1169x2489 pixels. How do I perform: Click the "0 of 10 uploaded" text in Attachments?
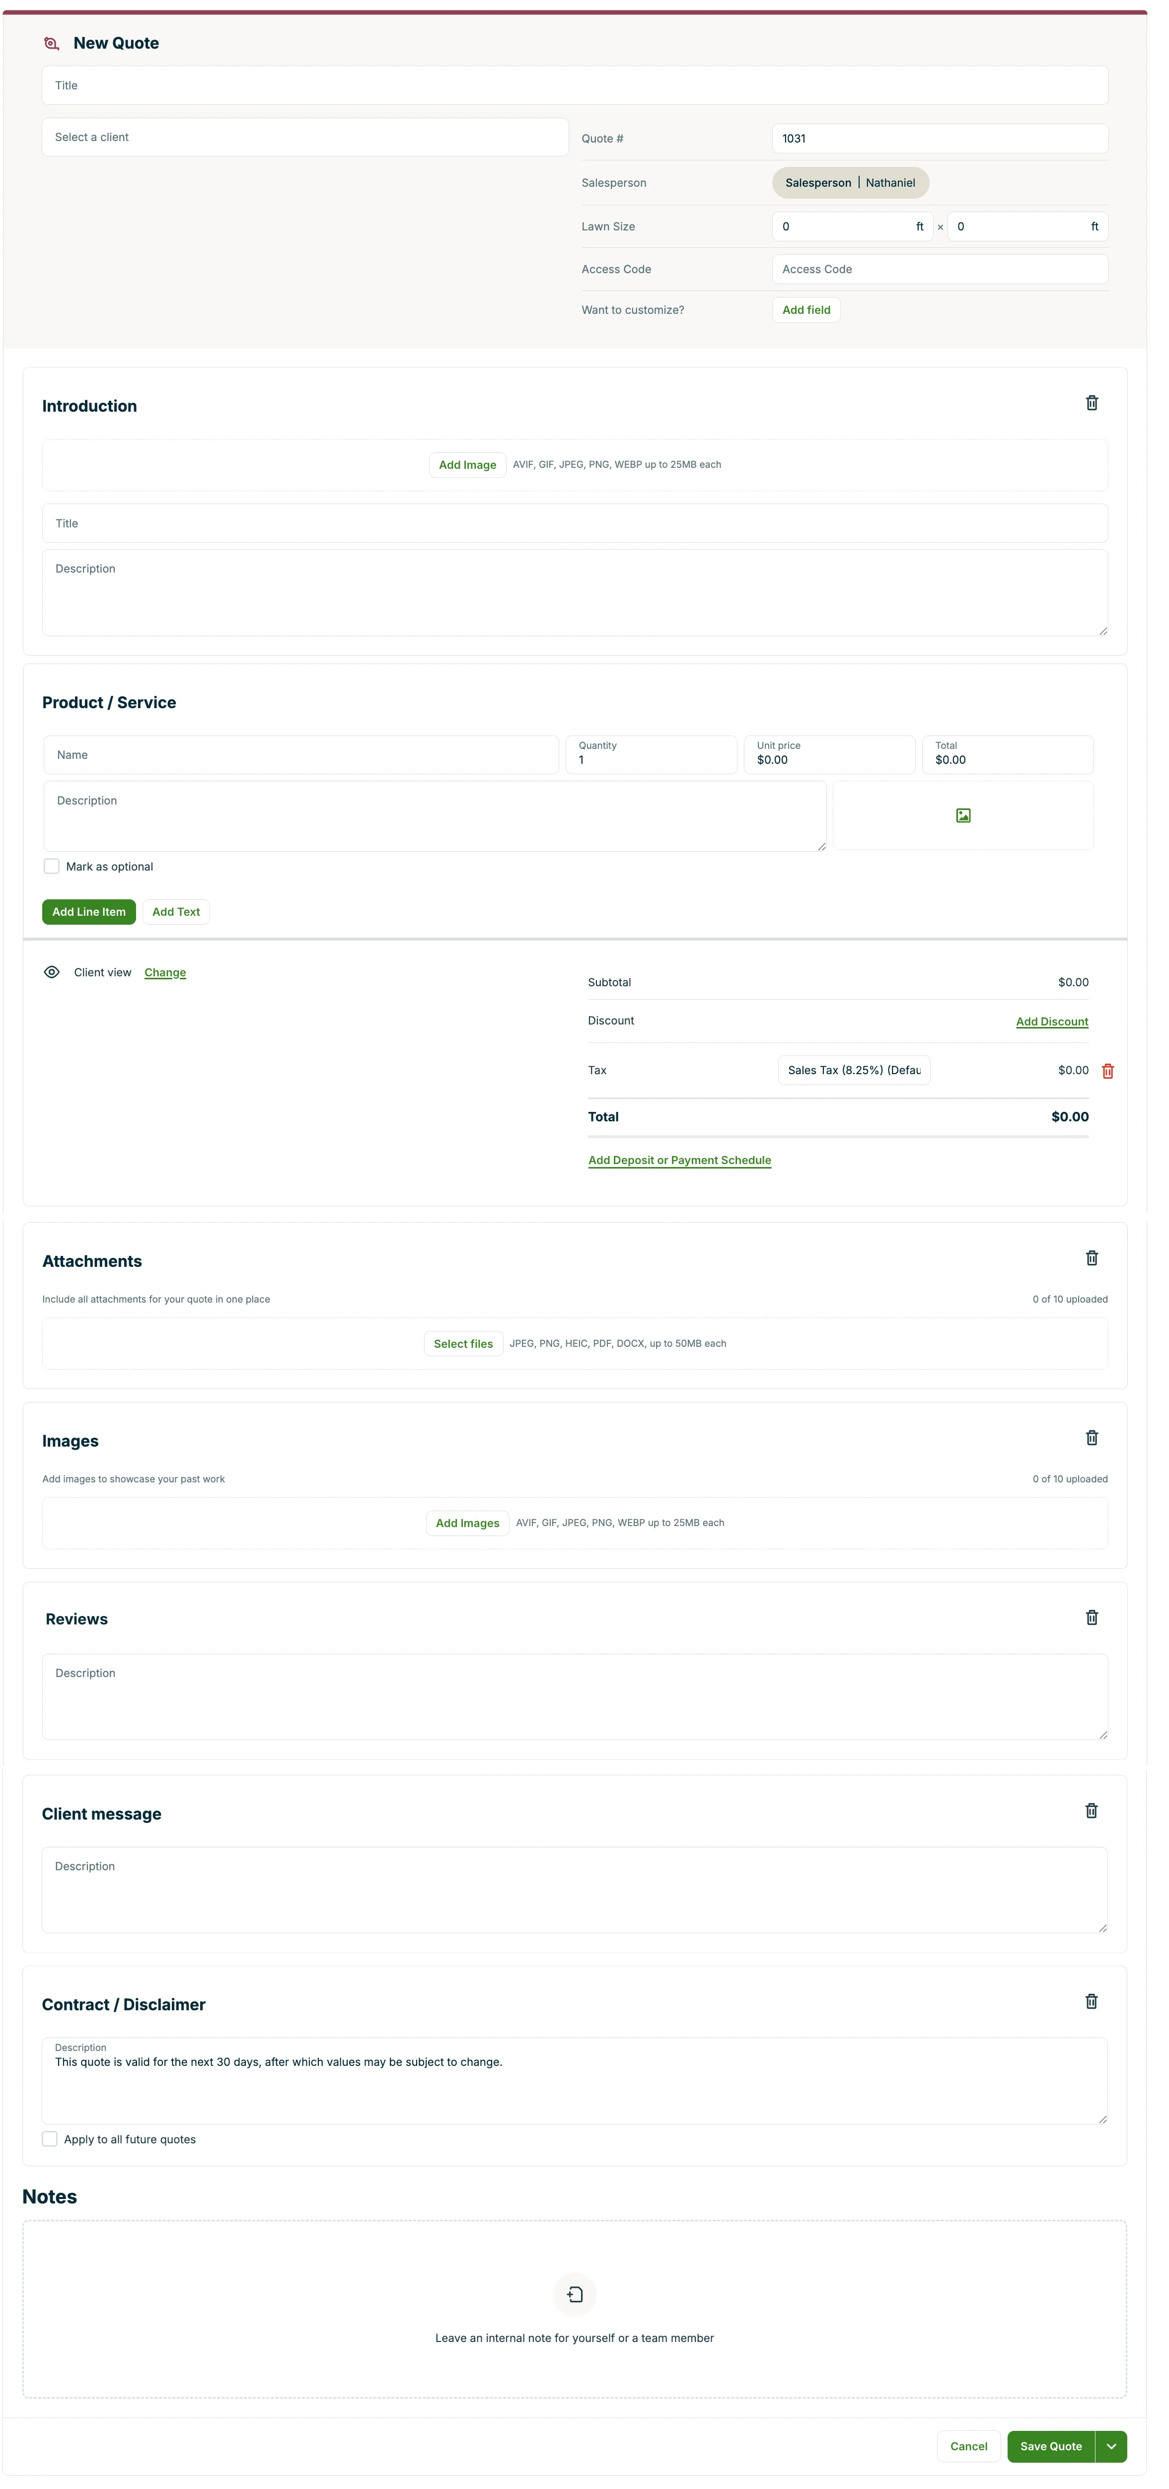tap(1071, 1300)
